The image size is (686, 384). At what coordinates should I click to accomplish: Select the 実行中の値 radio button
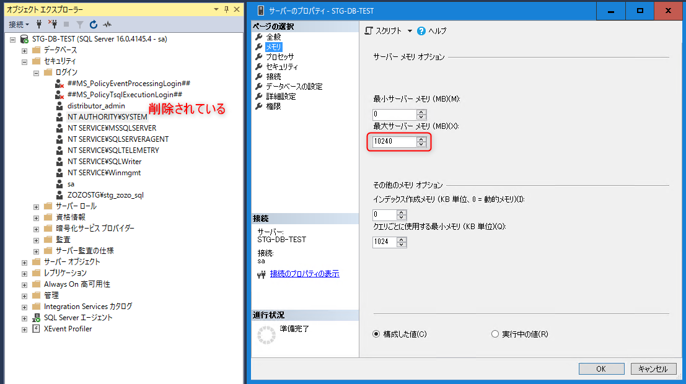pyautogui.click(x=495, y=334)
